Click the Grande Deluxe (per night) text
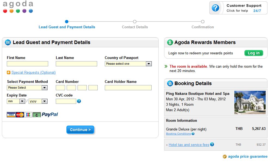The image size is (270, 162). [x=186, y=129]
